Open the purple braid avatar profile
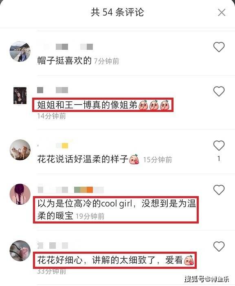The width and height of the screenshot is (235, 286). pos(20,194)
